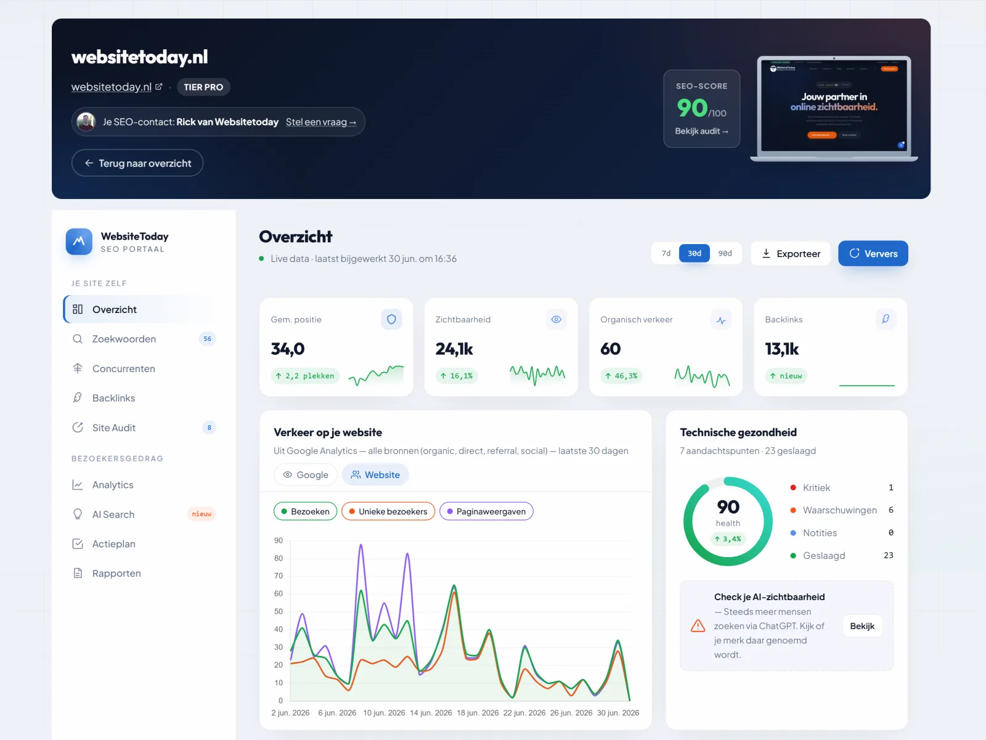Click the document icon next to Rapporten

(x=78, y=573)
